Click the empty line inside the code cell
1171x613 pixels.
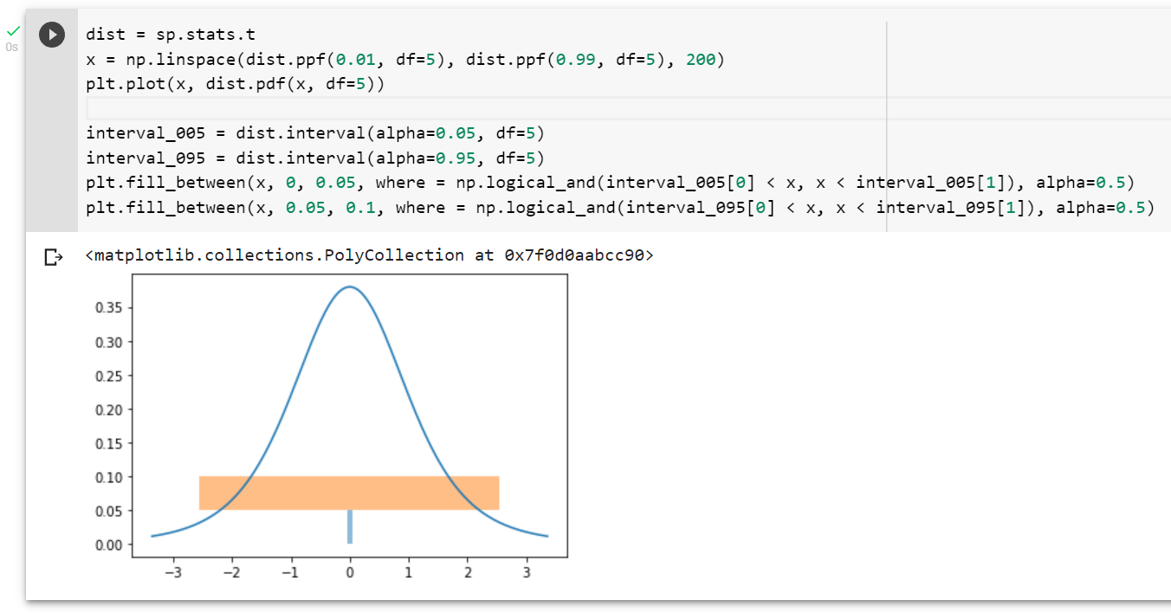click(x=260, y=108)
